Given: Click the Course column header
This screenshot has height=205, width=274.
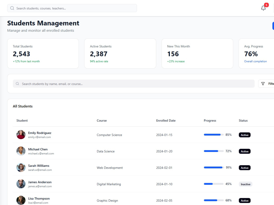Looking at the screenshot, I should [x=102, y=121].
